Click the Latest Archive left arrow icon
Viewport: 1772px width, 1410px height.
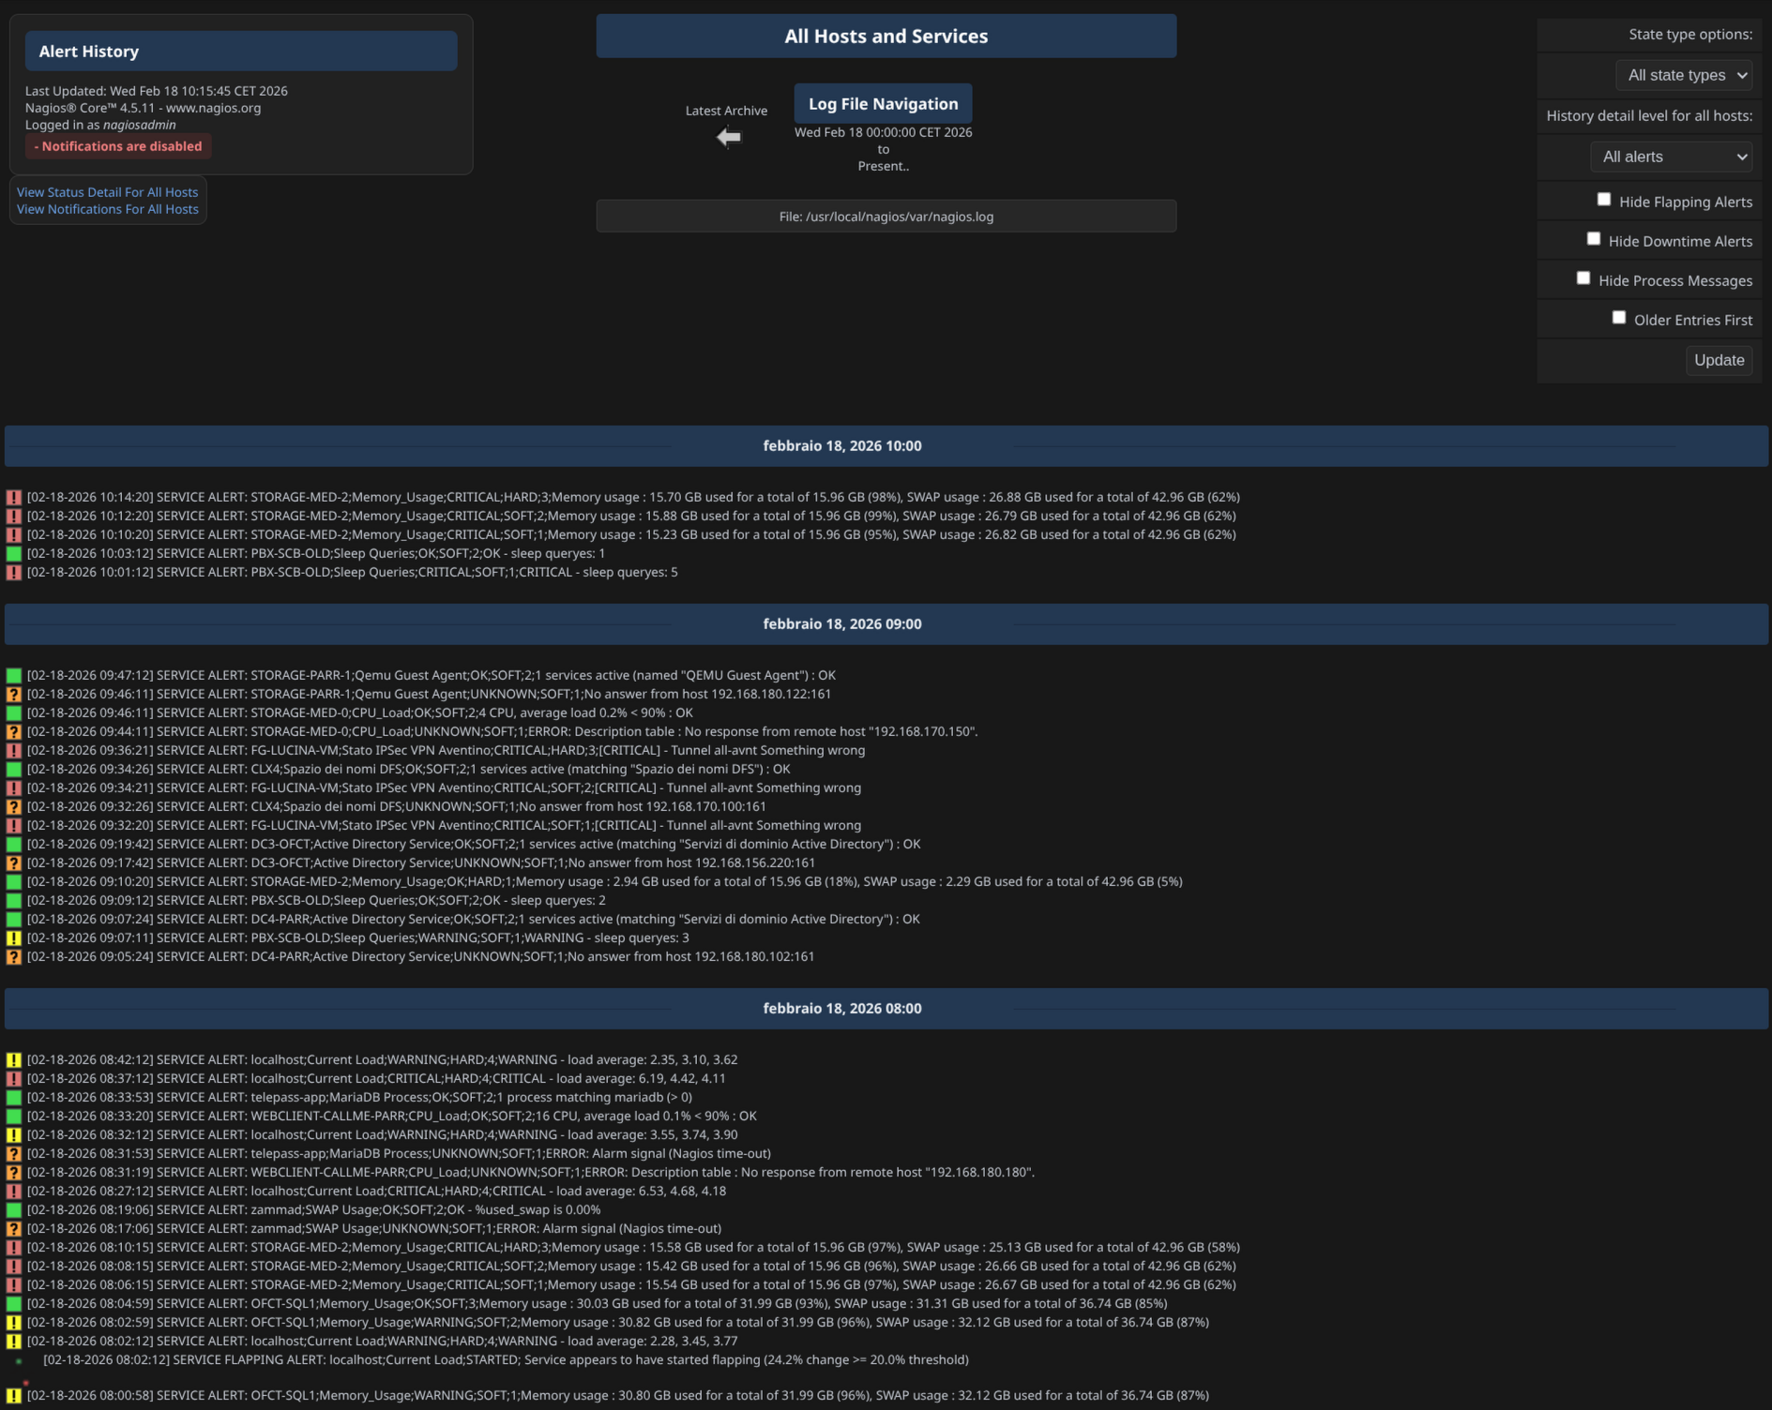tap(729, 138)
